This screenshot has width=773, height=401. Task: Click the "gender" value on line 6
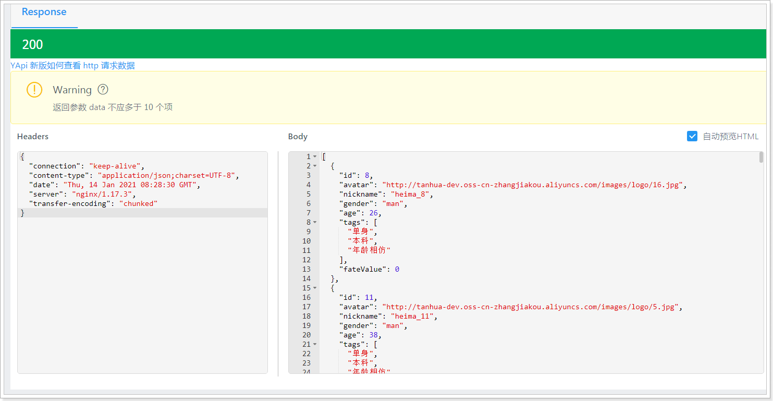coord(392,203)
